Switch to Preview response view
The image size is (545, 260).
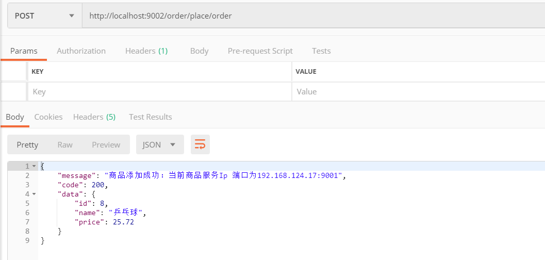(x=106, y=144)
